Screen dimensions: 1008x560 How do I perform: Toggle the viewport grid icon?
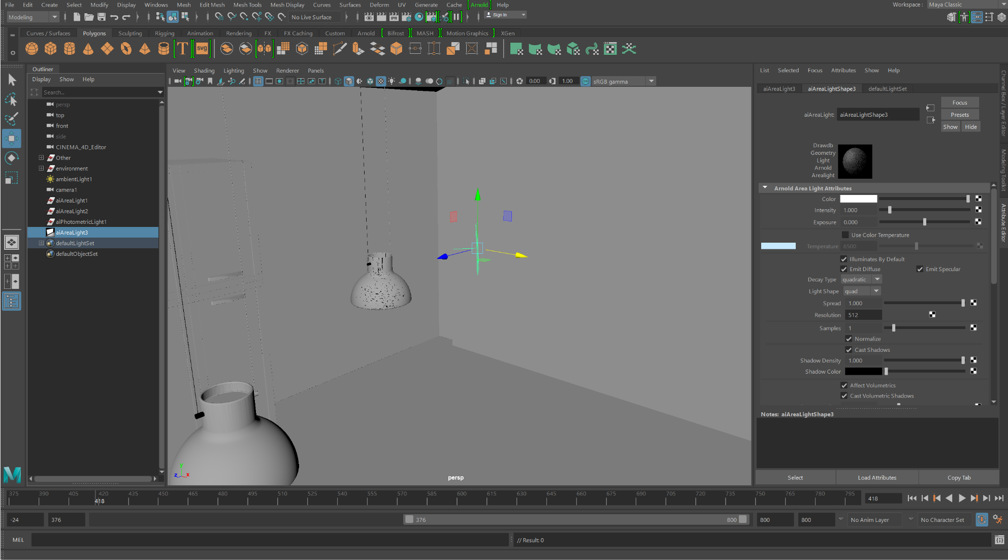point(258,81)
